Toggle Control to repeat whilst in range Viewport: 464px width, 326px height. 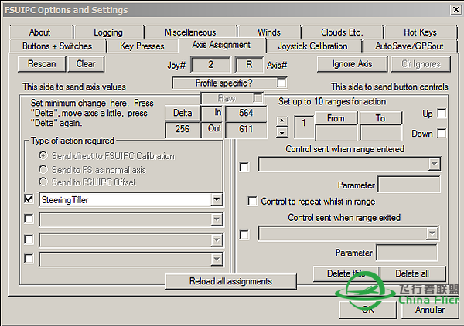click(253, 202)
